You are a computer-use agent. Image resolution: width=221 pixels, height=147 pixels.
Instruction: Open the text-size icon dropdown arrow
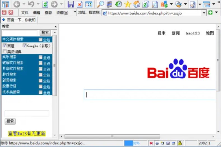171,4
